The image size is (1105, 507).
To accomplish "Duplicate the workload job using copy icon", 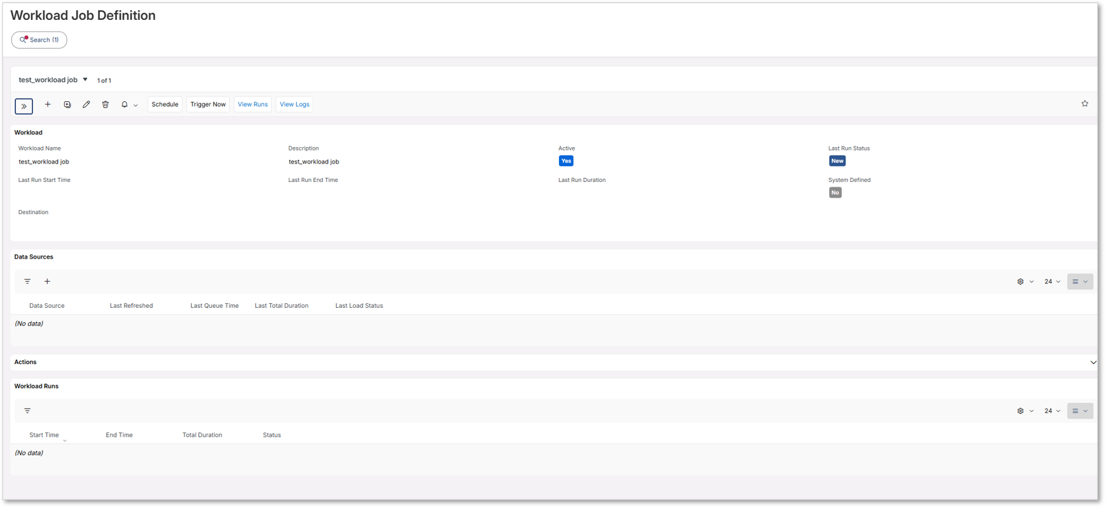I will (67, 105).
